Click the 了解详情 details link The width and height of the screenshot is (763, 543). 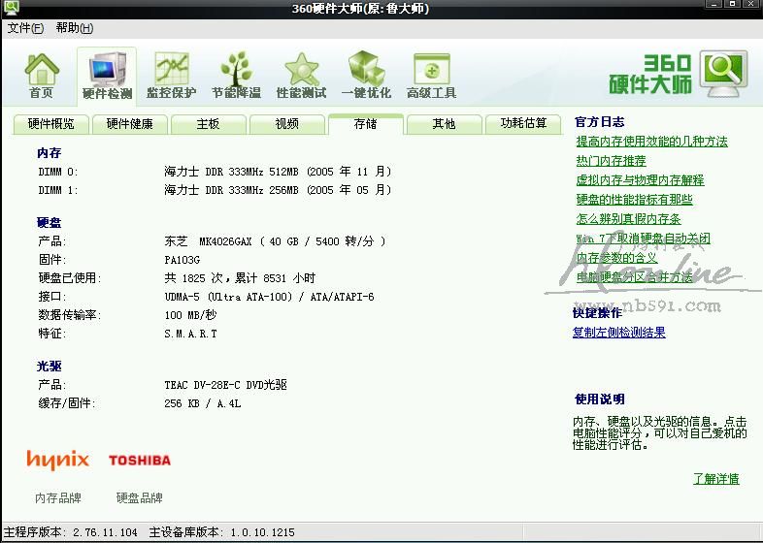715,479
